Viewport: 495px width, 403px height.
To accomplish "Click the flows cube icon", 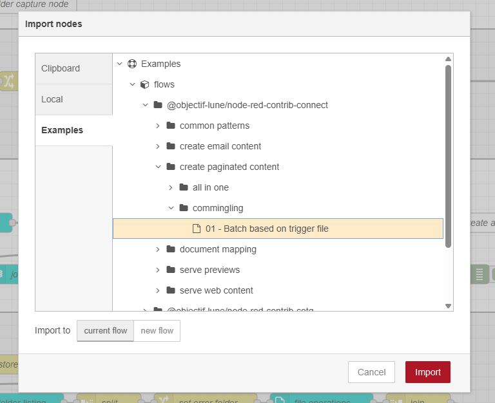I will [145, 84].
